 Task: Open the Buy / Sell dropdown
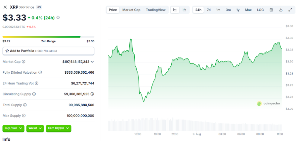(x=13, y=128)
